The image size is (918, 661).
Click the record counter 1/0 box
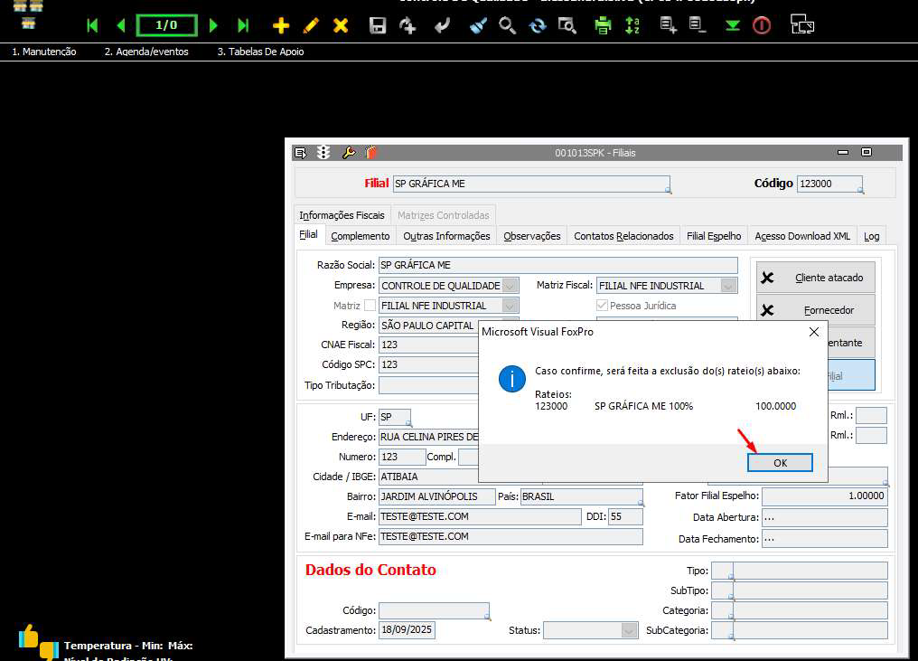[x=167, y=25]
